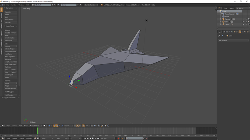The image size is (250, 140).
Task: Open World properties tab icon
Action: 232,32
